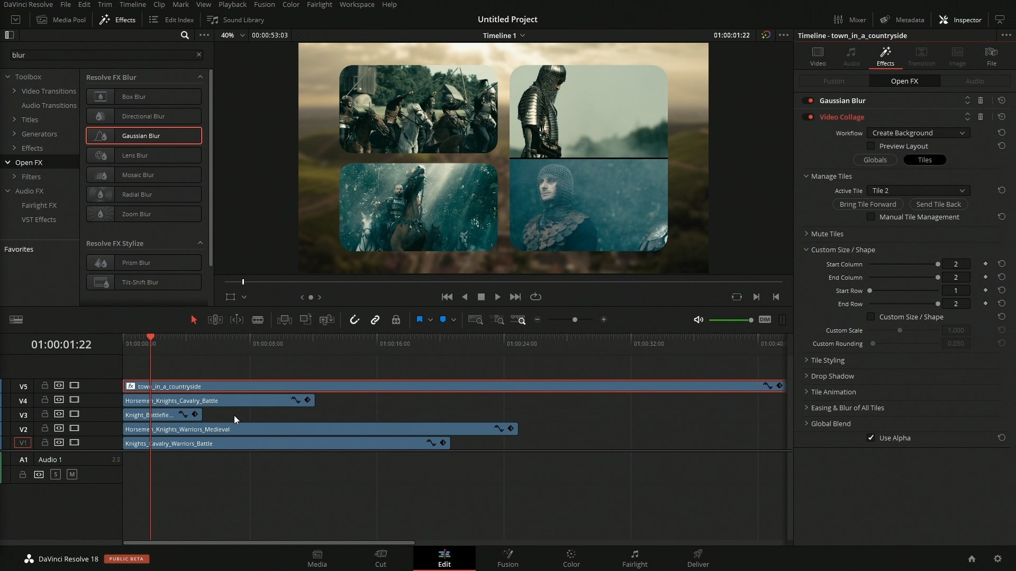Check the Manual Tile Management option
The width and height of the screenshot is (1016, 571).
870,217
